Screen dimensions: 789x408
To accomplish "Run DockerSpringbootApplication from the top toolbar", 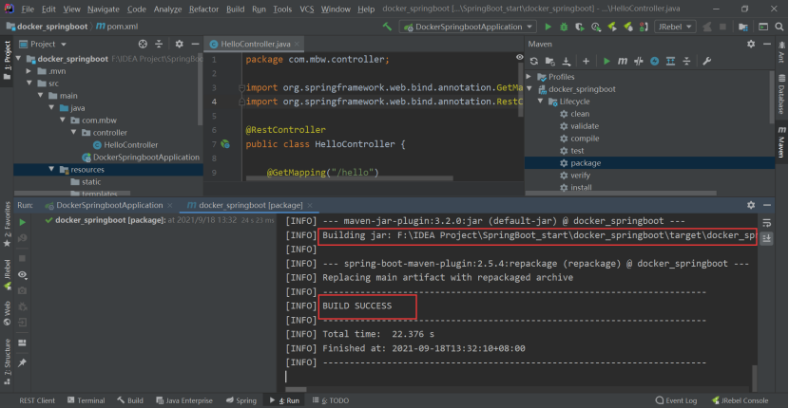I will [548, 27].
